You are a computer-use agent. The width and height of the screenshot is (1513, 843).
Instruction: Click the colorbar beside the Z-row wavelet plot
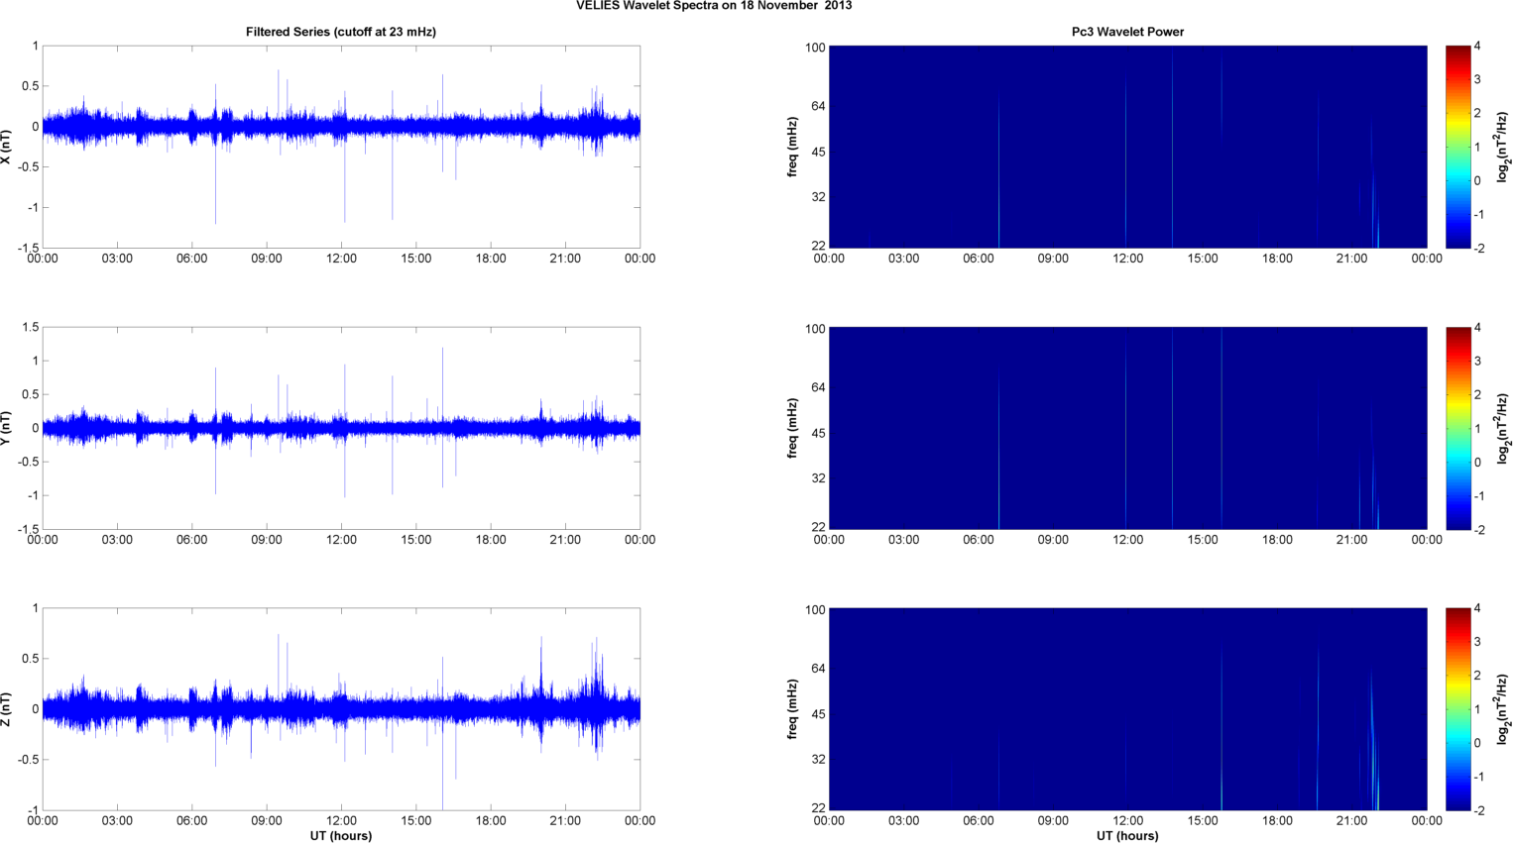[1457, 709]
